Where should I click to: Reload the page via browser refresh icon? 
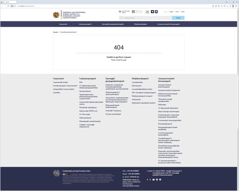8,6
